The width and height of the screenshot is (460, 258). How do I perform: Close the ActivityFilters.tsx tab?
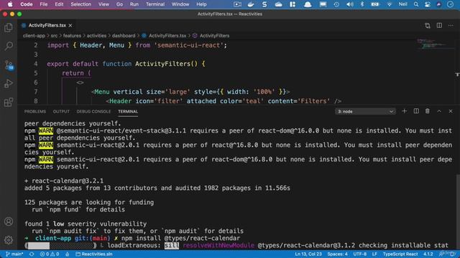[x=70, y=26]
